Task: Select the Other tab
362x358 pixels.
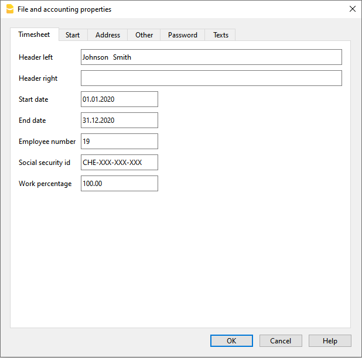Action: pos(144,35)
